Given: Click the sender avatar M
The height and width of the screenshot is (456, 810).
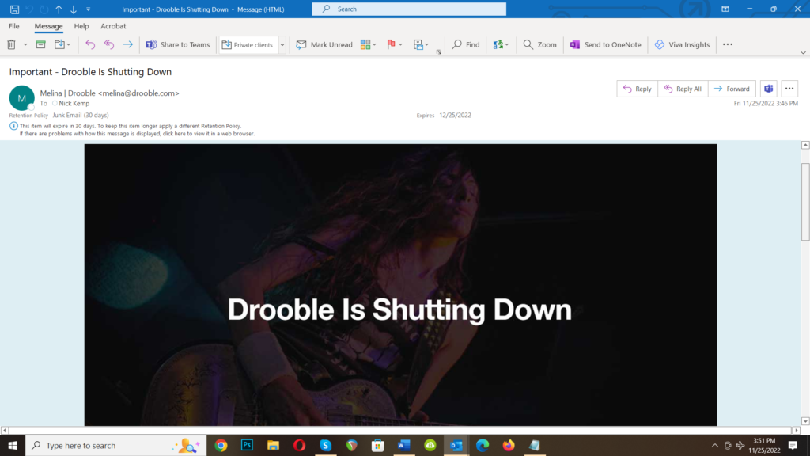Looking at the screenshot, I should click(21, 97).
